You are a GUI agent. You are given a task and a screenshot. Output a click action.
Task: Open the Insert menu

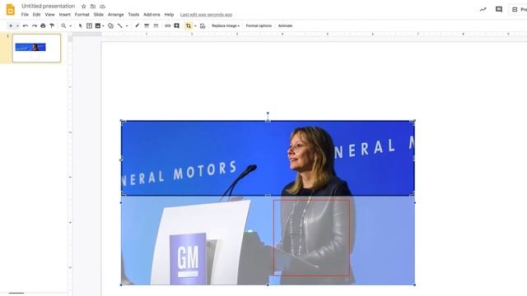tap(65, 15)
